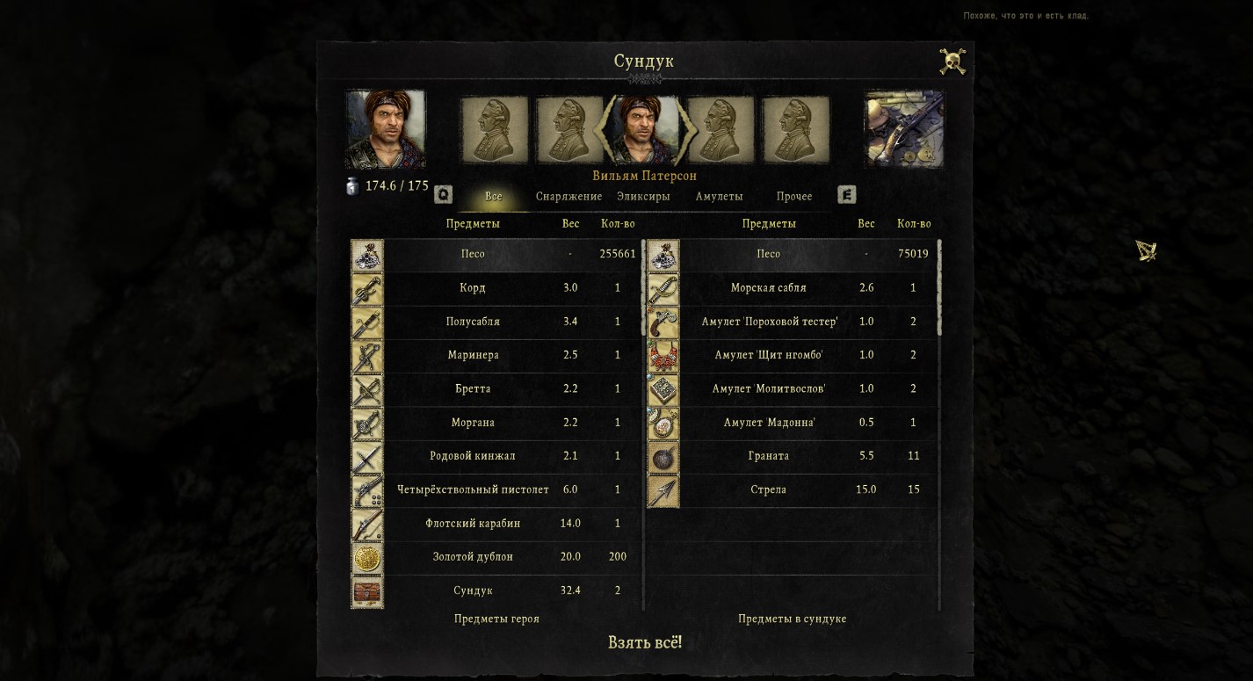The image size is (1253, 681).
Task: Click the chest items list scrollbar
Action: click(x=939, y=424)
